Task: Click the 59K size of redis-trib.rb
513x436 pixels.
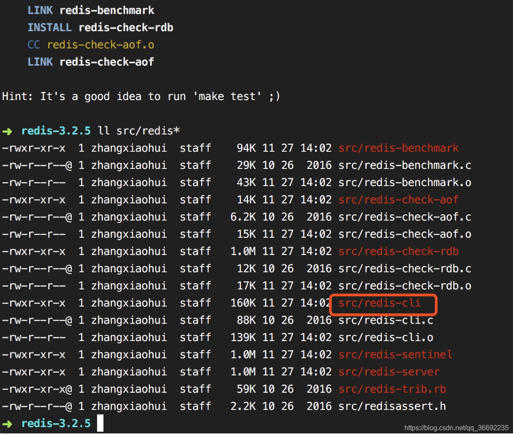Action: coord(246,389)
